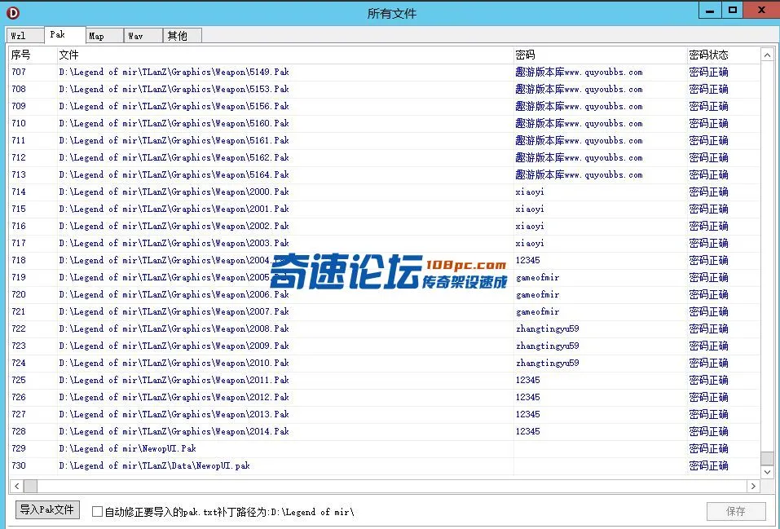Select row number 727

19,414
